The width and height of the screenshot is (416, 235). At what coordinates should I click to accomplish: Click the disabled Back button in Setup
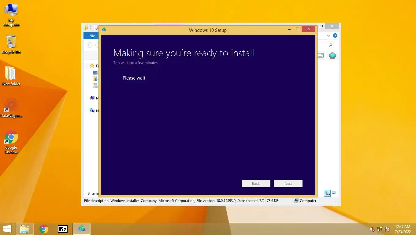pyautogui.click(x=256, y=184)
